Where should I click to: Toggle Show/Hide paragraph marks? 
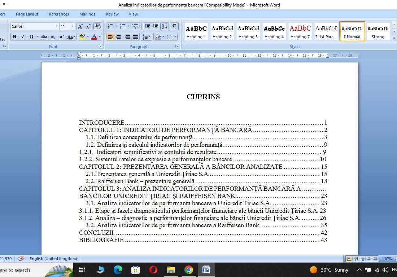(x=174, y=26)
